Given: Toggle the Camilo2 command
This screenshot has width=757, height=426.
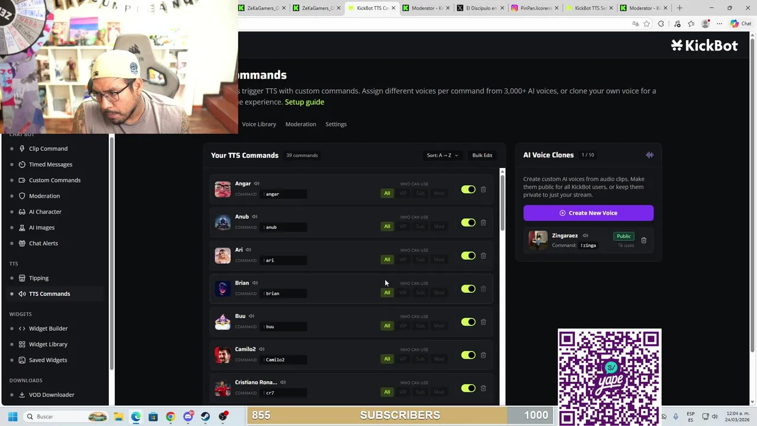Looking at the screenshot, I should (x=468, y=355).
